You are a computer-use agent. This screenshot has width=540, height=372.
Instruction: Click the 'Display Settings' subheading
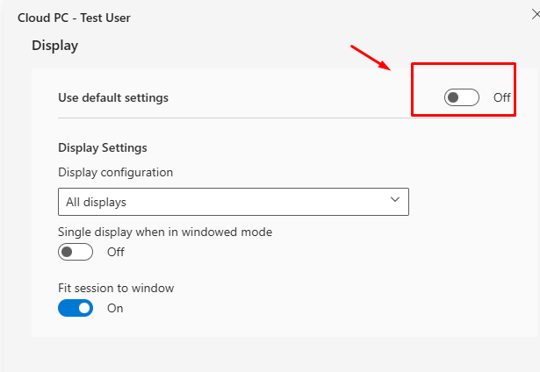103,147
